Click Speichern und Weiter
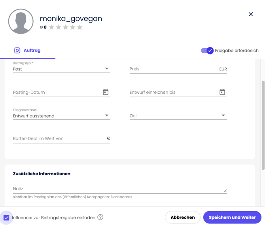 pyautogui.click(x=232, y=218)
